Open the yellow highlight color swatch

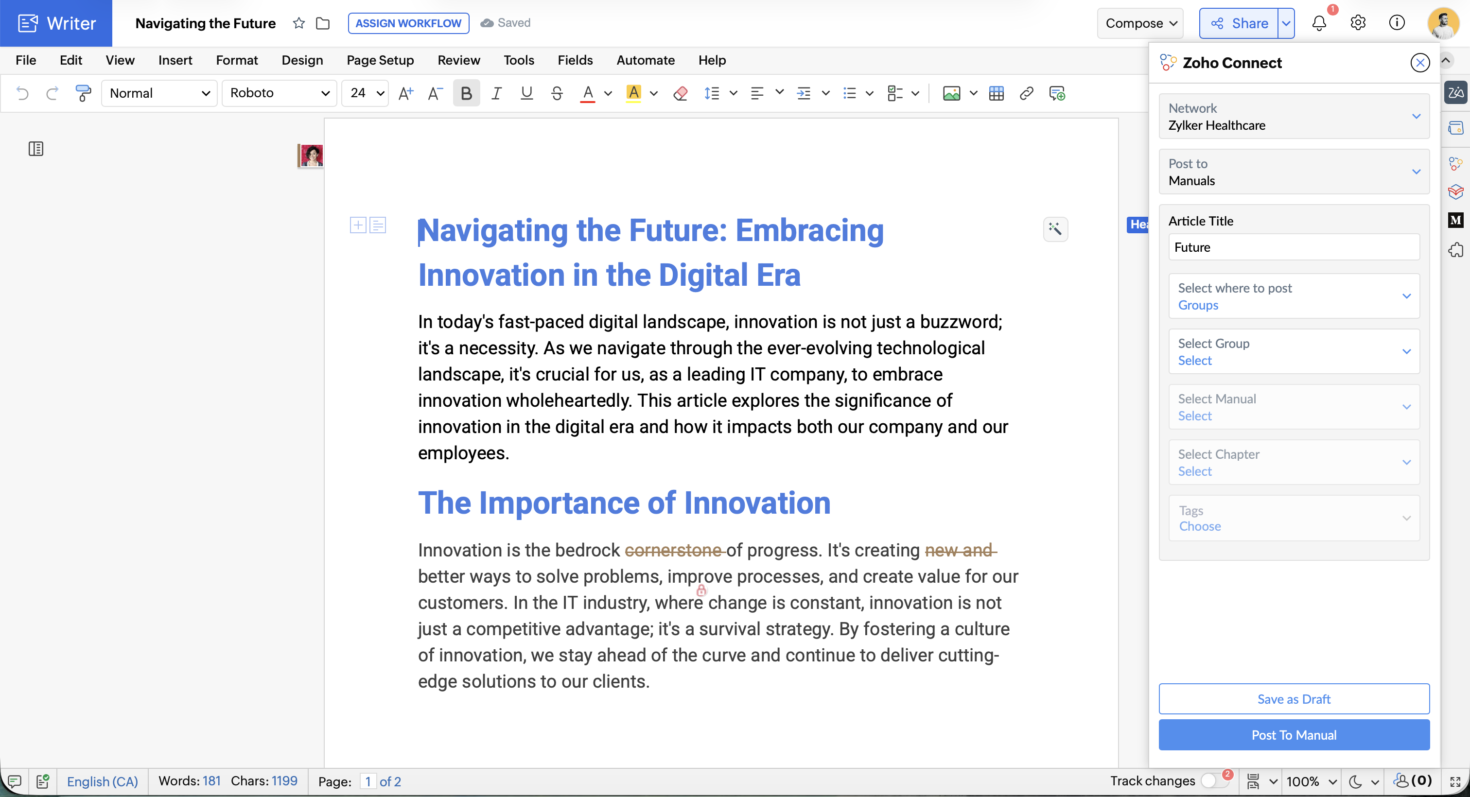pos(633,93)
